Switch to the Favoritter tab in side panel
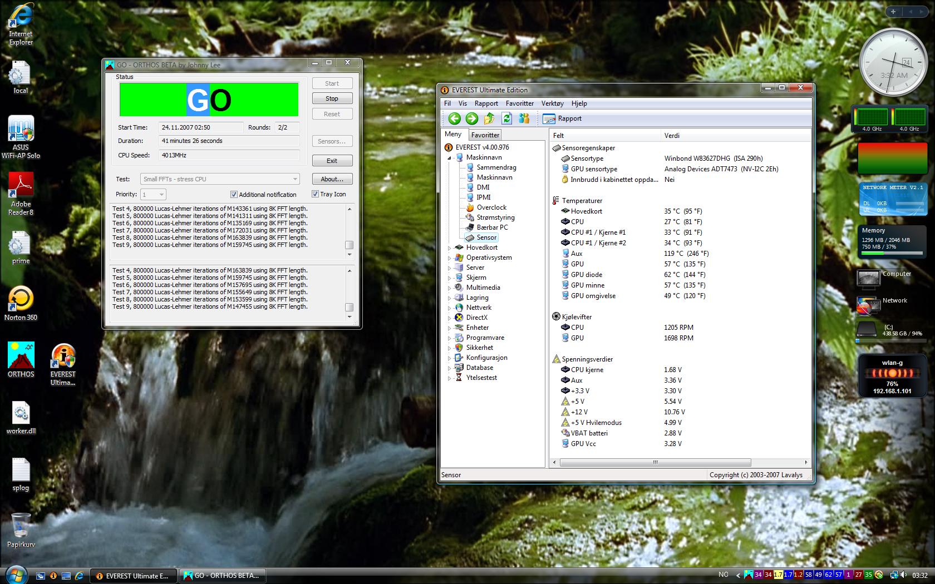 pos(485,135)
